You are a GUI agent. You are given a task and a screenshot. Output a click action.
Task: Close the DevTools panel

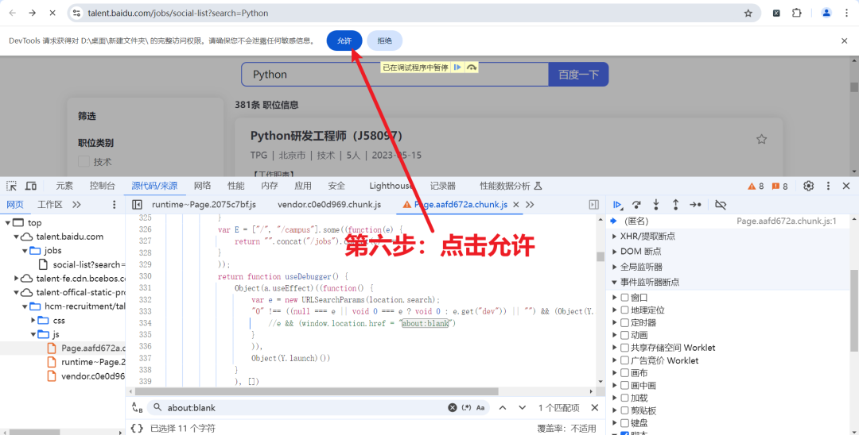(845, 186)
